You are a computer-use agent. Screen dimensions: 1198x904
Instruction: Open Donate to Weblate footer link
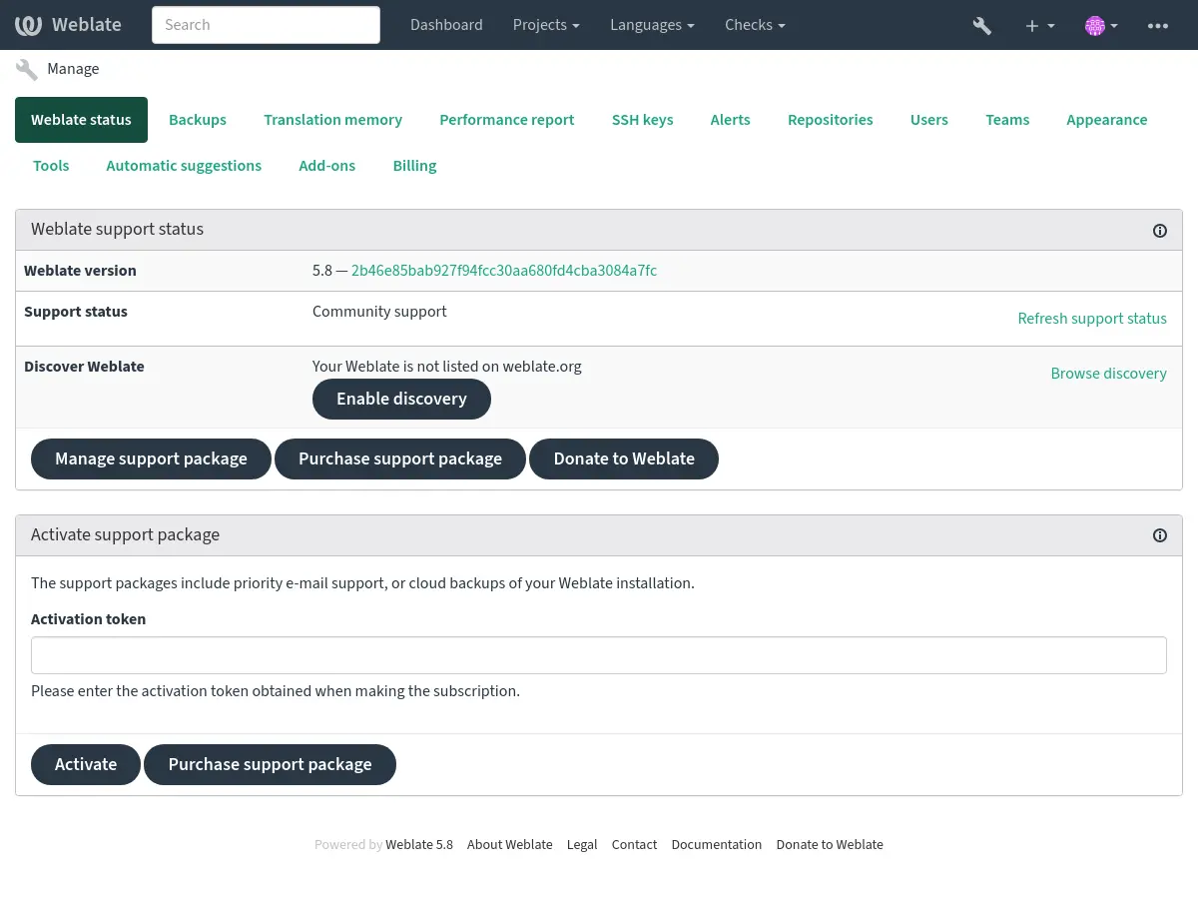(830, 845)
